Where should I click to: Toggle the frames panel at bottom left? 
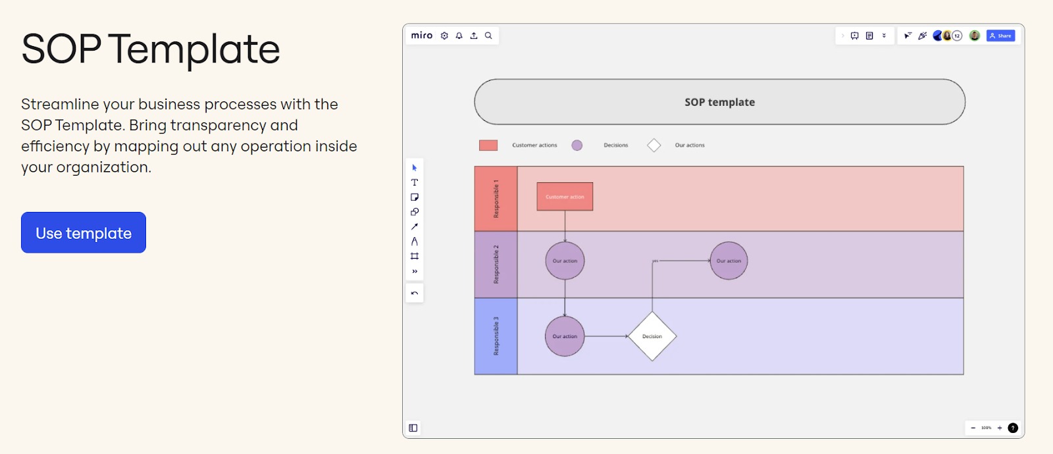point(413,428)
